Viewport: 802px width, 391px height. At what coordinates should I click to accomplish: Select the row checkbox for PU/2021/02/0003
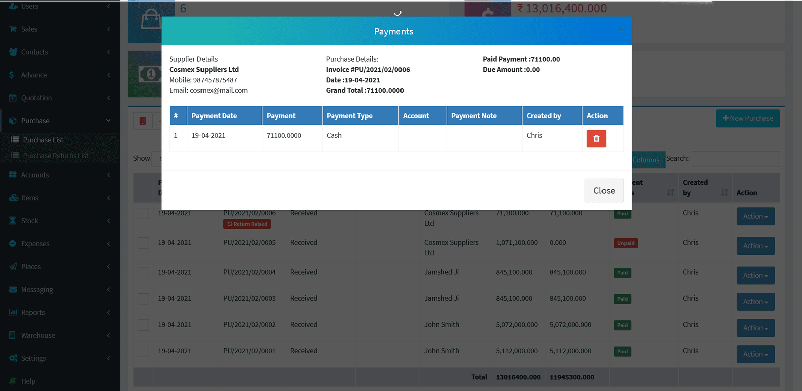(143, 299)
